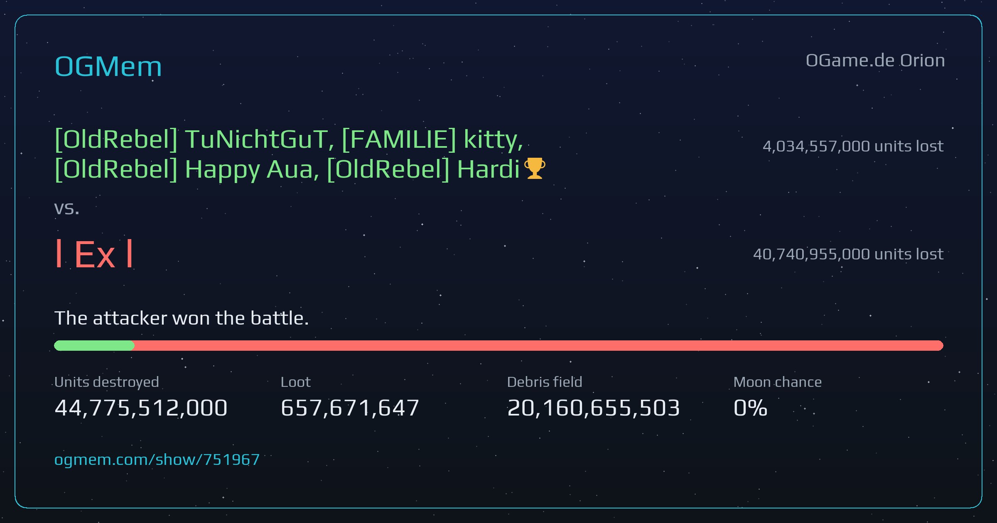This screenshot has width=997, height=523.
Task: Click the Debris field label
Action: click(x=545, y=382)
